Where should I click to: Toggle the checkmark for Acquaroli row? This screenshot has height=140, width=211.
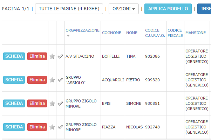[x=60, y=80]
